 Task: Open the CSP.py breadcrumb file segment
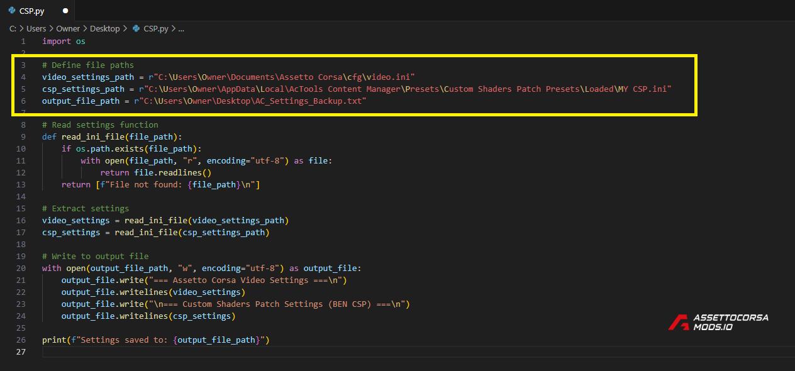point(155,28)
